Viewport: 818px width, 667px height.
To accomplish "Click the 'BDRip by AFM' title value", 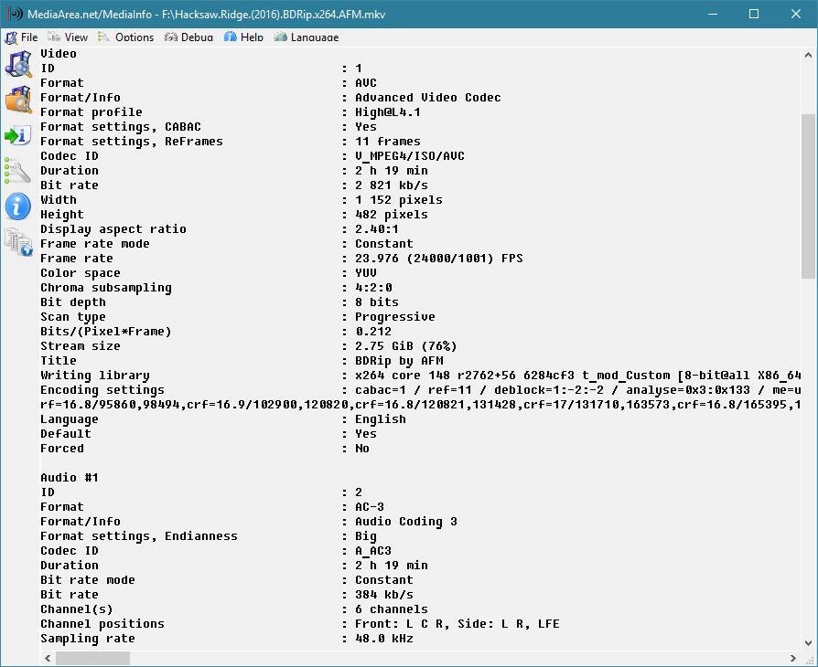I will pyautogui.click(x=399, y=361).
